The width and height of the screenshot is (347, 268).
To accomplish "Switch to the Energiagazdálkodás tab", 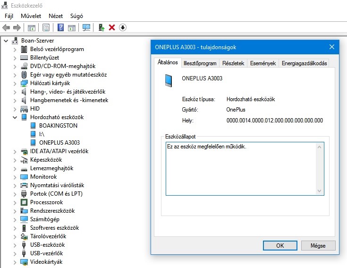I will pyautogui.click(x=305, y=63).
